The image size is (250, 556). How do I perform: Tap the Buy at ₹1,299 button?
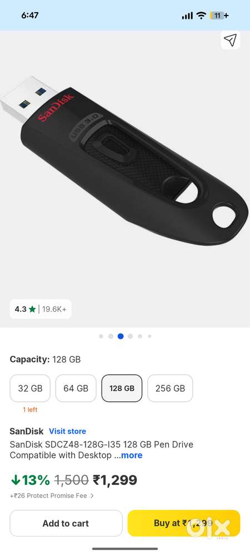pyautogui.click(x=184, y=523)
